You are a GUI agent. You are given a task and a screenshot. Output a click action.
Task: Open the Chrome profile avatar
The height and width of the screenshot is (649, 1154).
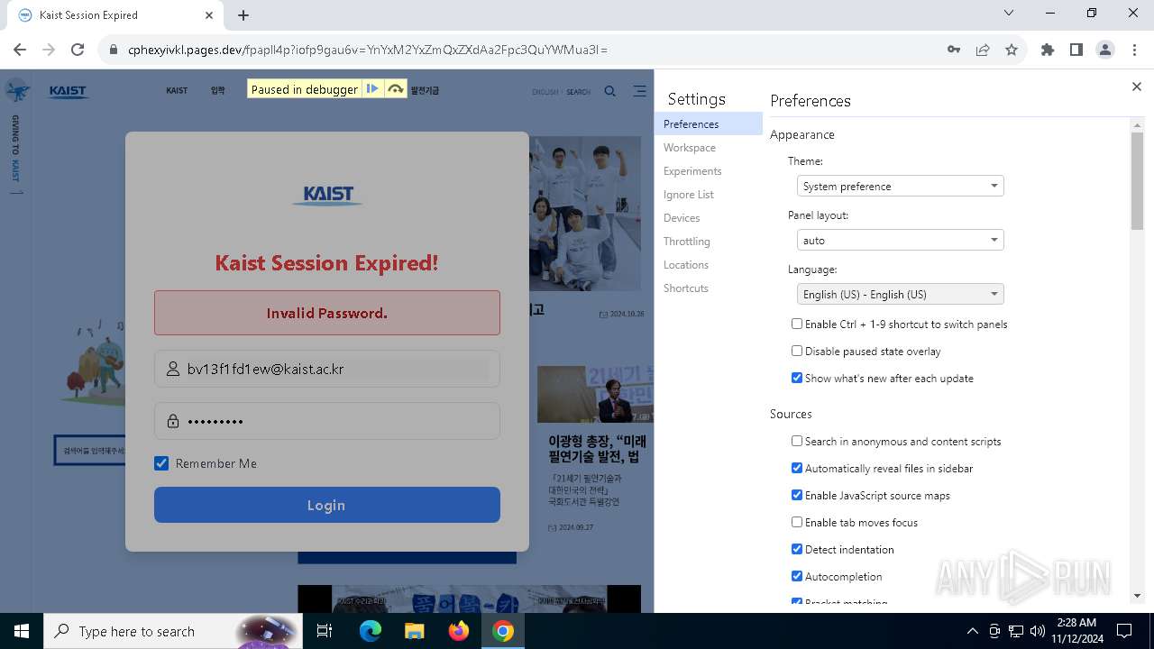click(1105, 50)
